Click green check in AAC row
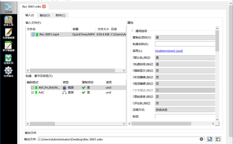Screen dimensions: 233x144 tap(84, 92)
